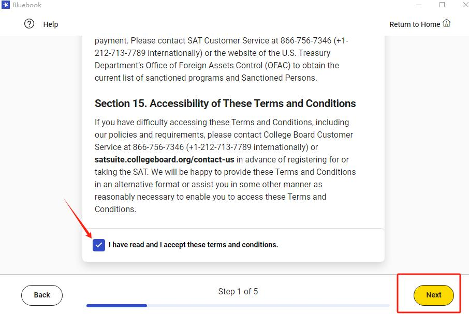Select the Return to Home text

(x=414, y=24)
